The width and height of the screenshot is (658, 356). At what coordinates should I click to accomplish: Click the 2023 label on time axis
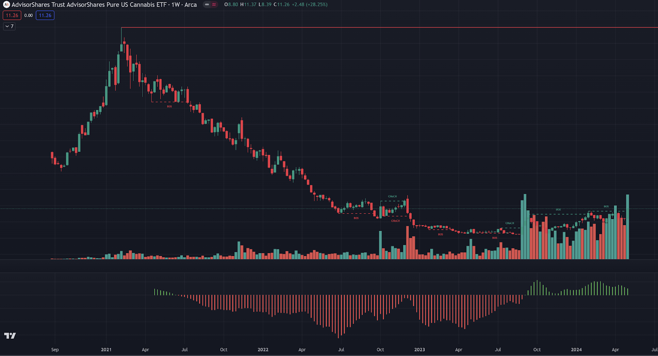419,349
